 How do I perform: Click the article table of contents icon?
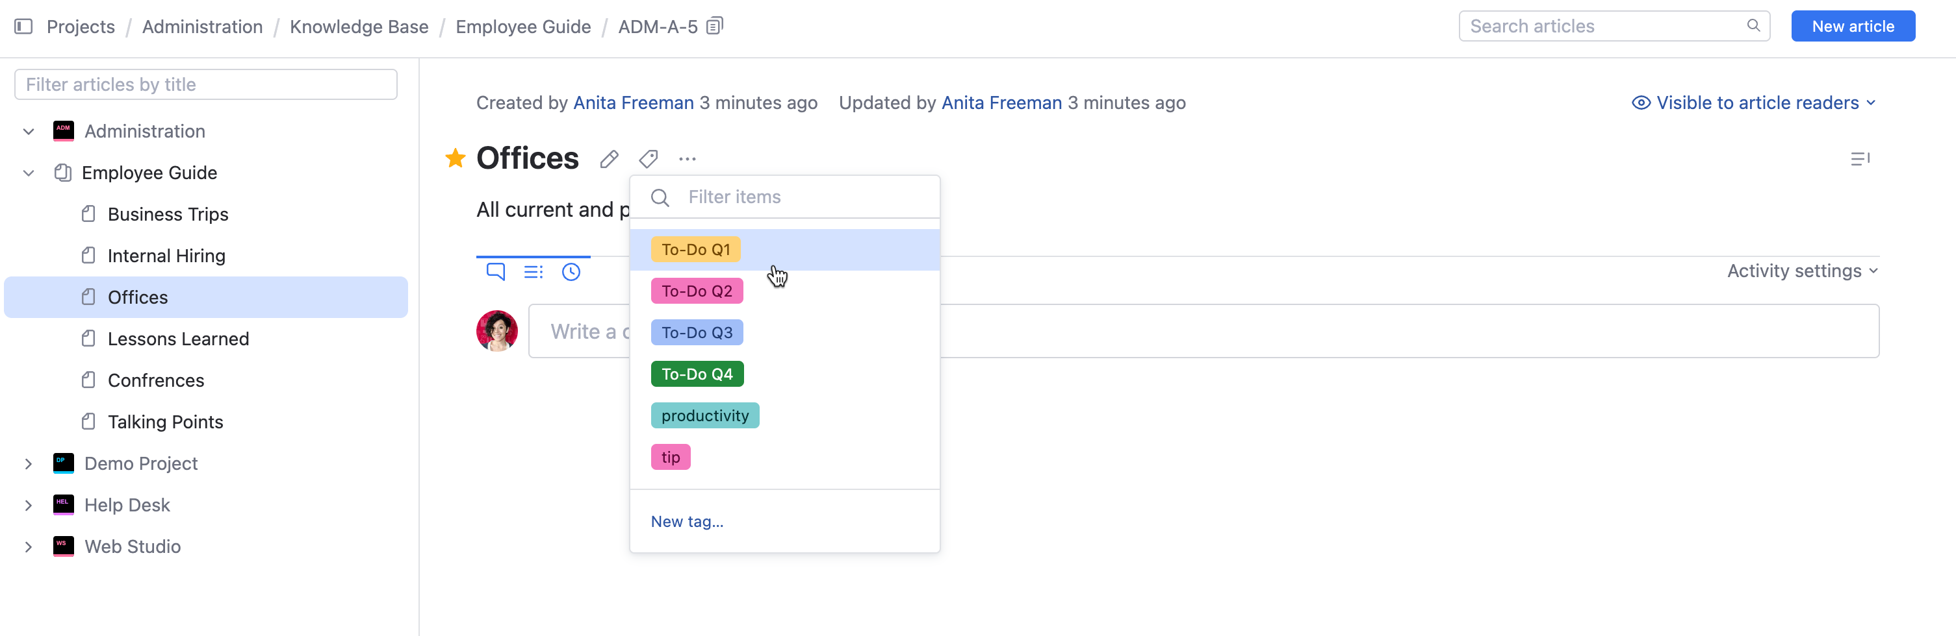[x=1861, y=158]
